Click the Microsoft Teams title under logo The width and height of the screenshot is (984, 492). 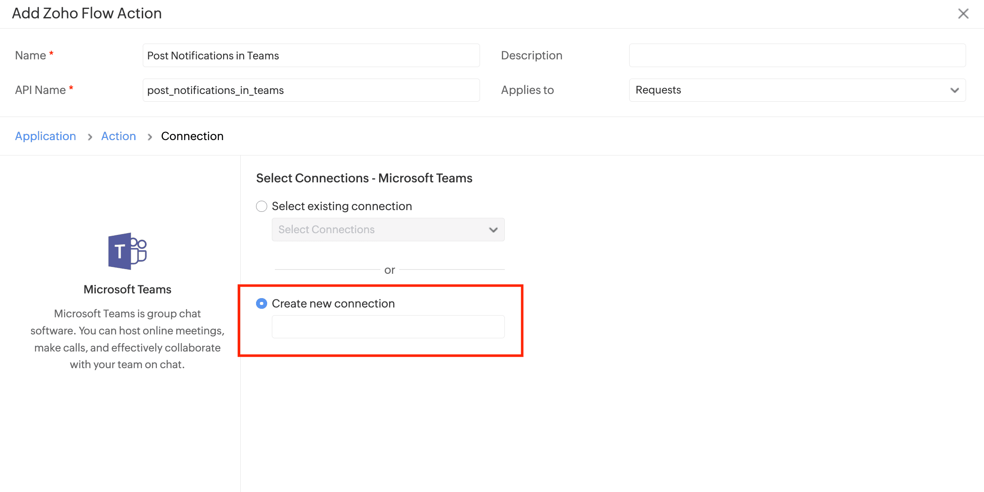tap(127, 290)
